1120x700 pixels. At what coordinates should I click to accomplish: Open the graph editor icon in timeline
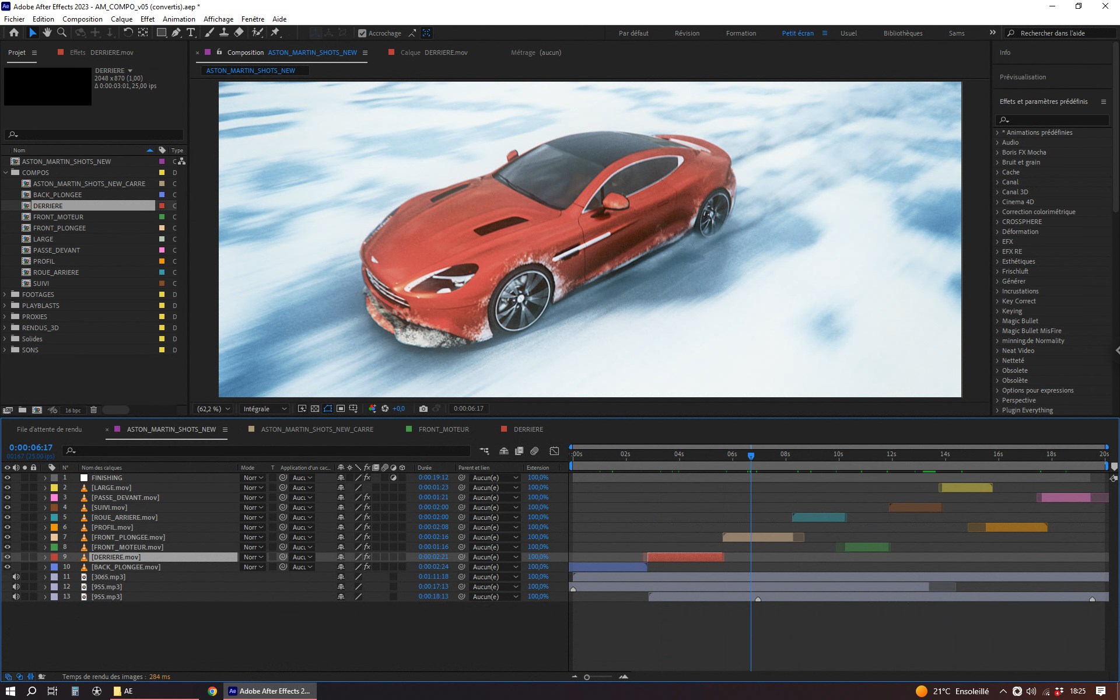(x=554, y=451)
